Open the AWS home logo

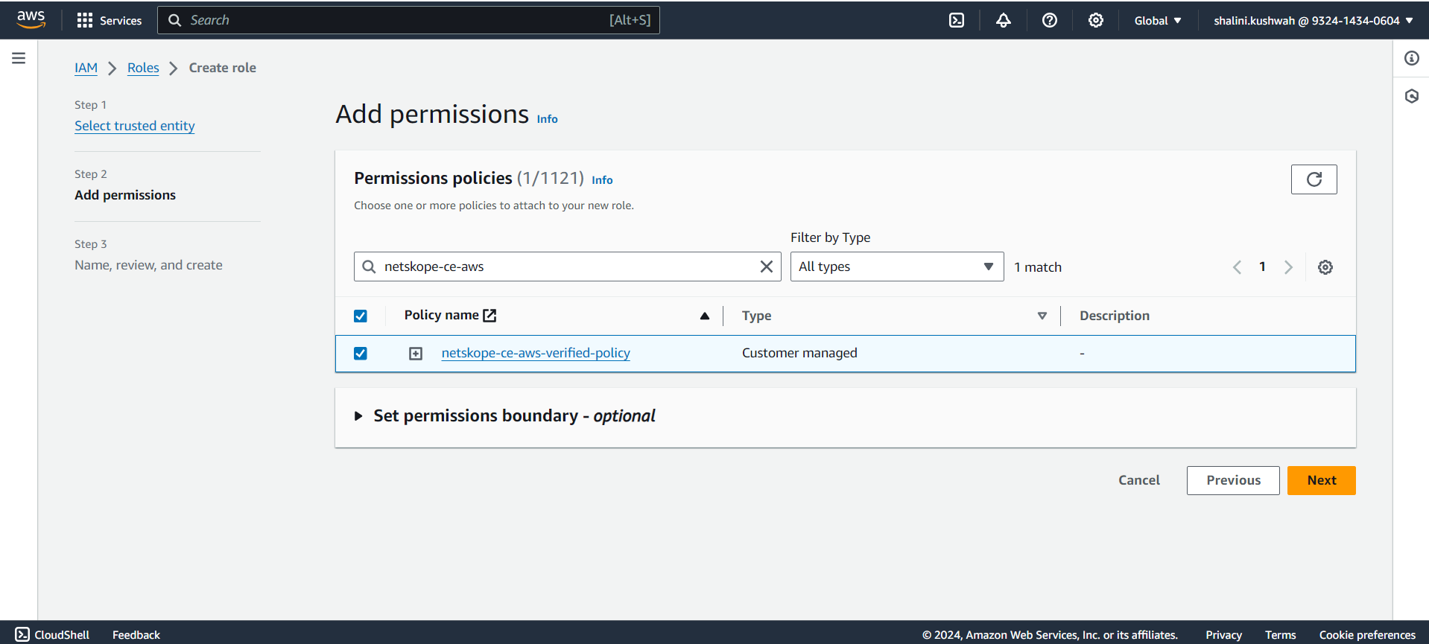tap(31, 19)
